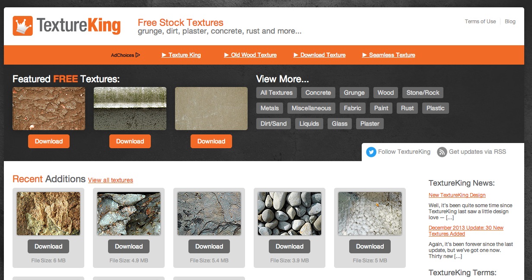Download the 5 MB texture
This screenshot has width=532, height=280.
(x=370, y=246)
